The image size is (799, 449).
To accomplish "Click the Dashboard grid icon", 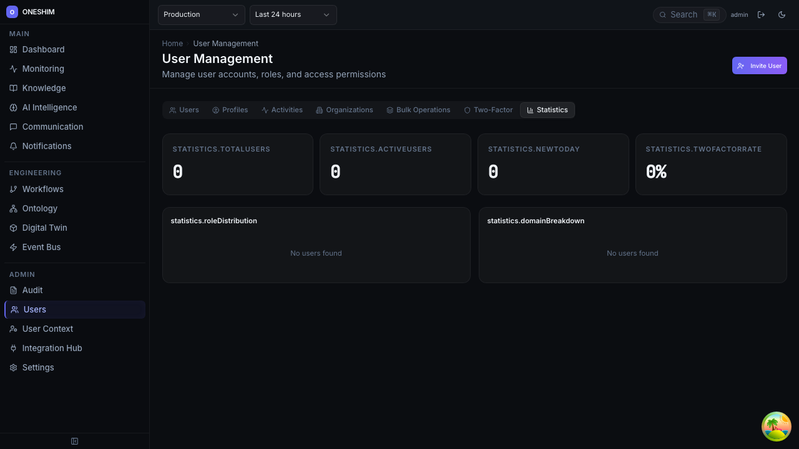I will (x=13, y=49).
